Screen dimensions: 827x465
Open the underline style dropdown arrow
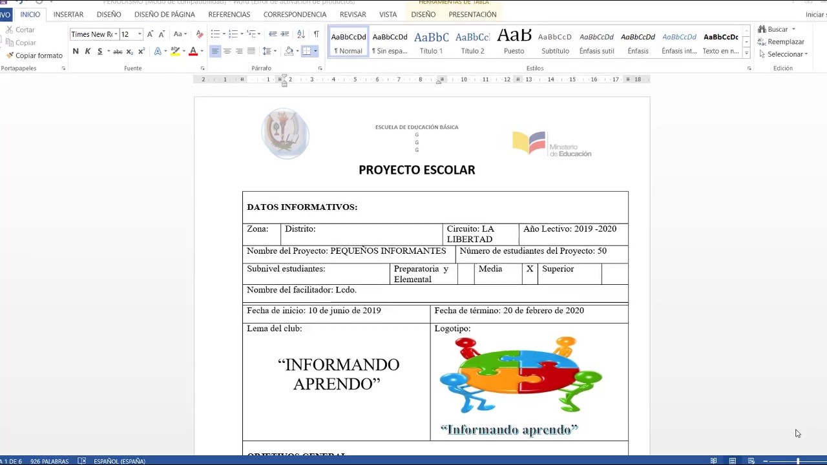point(108,51)
